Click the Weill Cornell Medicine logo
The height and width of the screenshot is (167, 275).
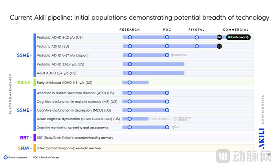[181, 118]
